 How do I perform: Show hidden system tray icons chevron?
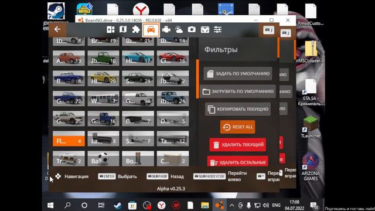232,205
